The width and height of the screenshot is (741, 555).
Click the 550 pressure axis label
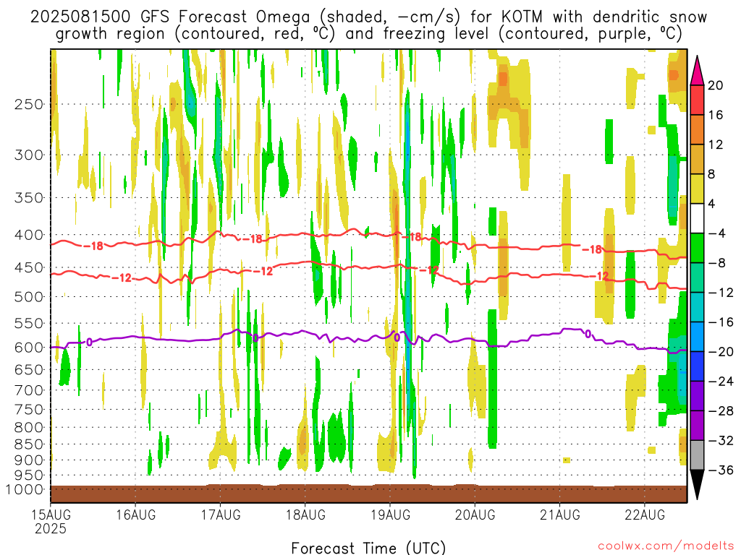pyautogui.click(x=29, y=323)
